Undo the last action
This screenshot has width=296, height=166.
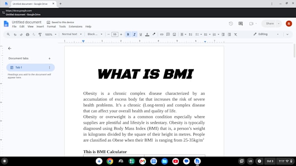click(15, 34)
